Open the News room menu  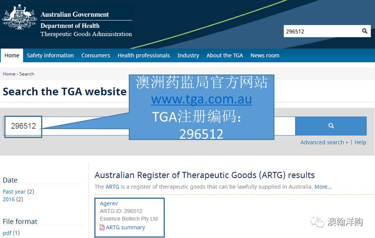pos(265,56)
